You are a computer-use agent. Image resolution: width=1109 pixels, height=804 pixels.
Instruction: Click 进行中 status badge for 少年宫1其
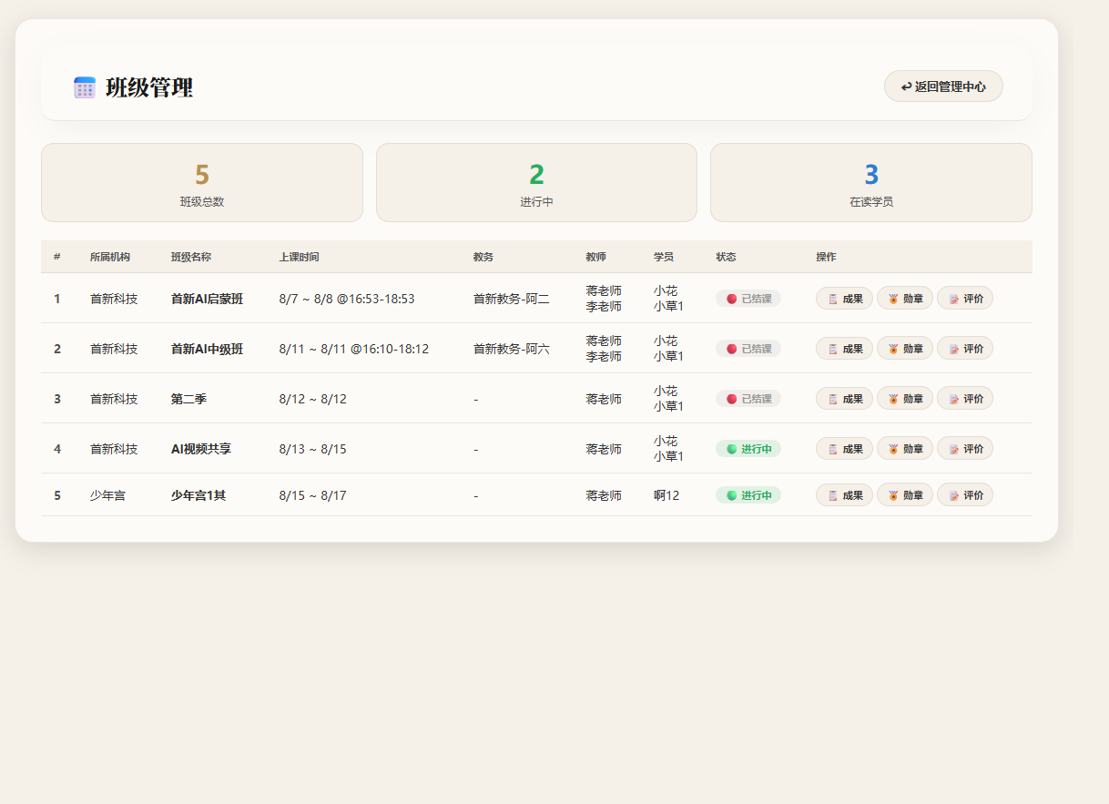click(748, 495)
